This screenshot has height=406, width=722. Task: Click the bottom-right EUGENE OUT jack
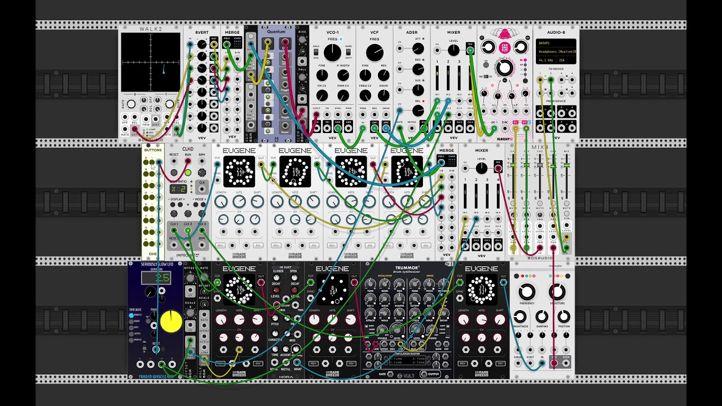pyautogui.click(x=503, y=283)
